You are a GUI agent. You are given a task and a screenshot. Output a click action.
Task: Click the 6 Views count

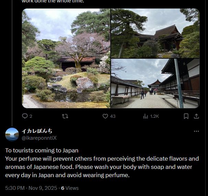pyautogui.click(x=70, y=188)
